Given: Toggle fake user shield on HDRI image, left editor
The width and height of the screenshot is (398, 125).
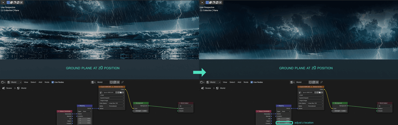Looking at the screenshot, I should (116, 92).
